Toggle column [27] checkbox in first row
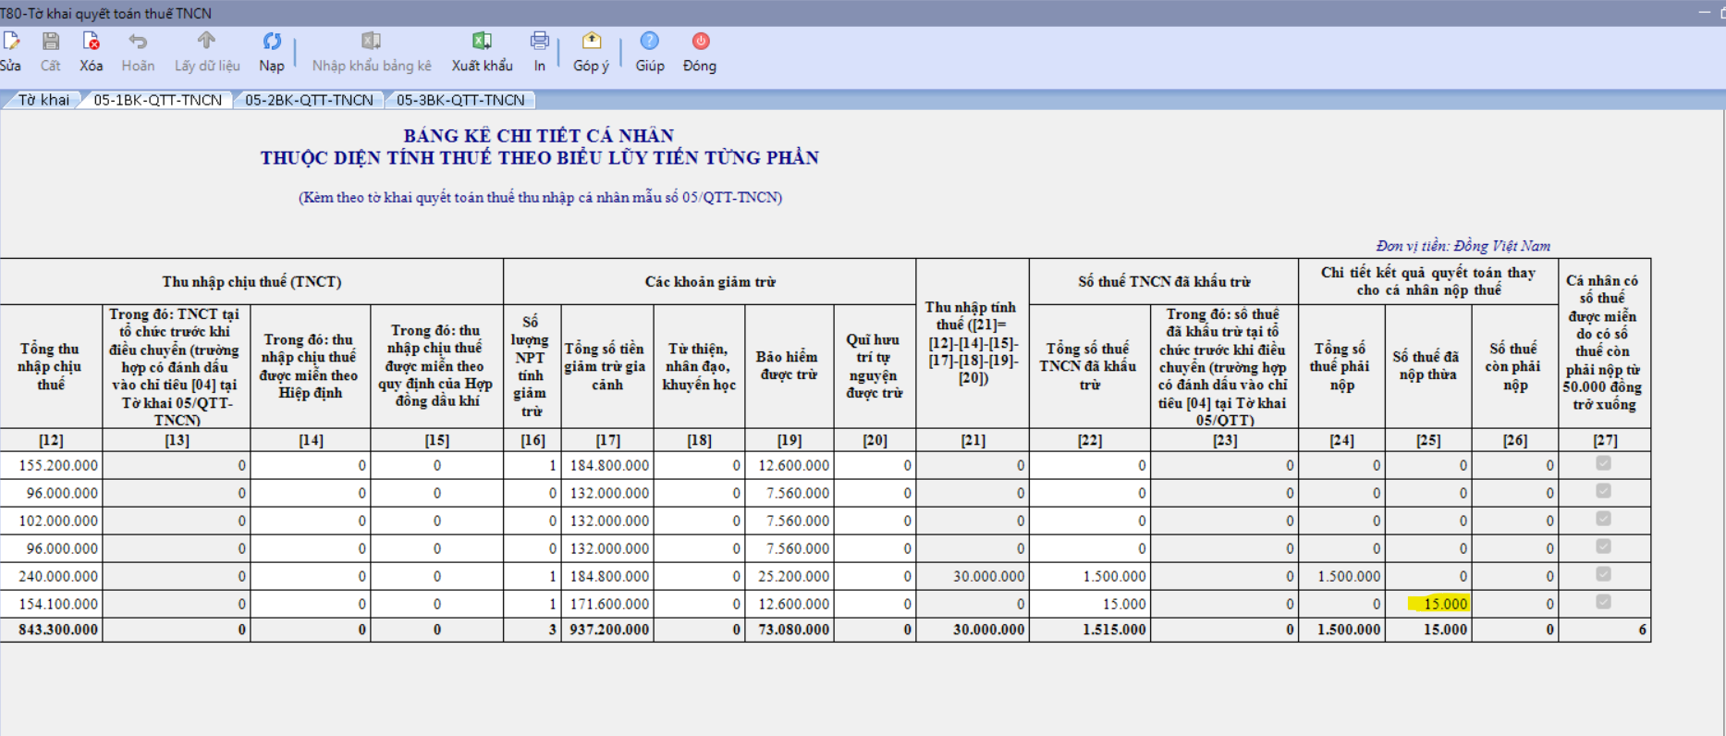 pyautogui.click(x=1603, y=463)
